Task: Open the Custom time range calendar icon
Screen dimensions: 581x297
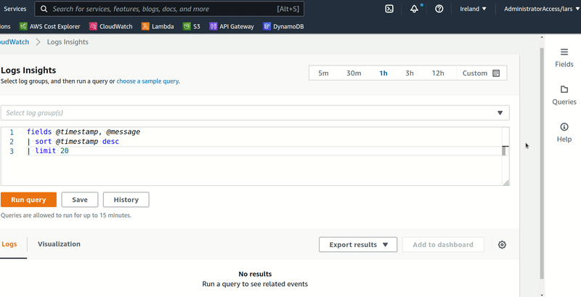Action: point(496,73)
